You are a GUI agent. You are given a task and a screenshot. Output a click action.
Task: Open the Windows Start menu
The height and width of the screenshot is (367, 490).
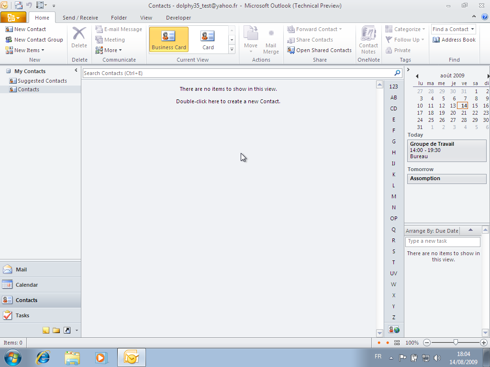pyautogui.click(x=13, y=357)
